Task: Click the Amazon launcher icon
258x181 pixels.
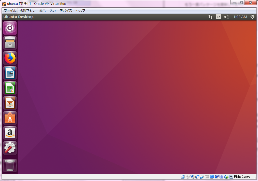Action: tap(10, 133)
